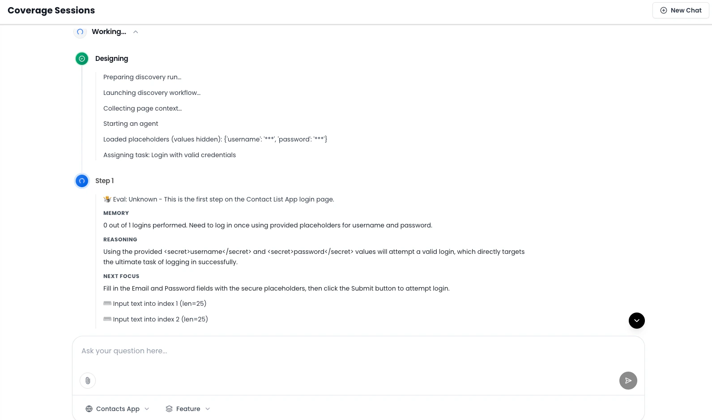Open the Feature dropdown

(208, 409)
